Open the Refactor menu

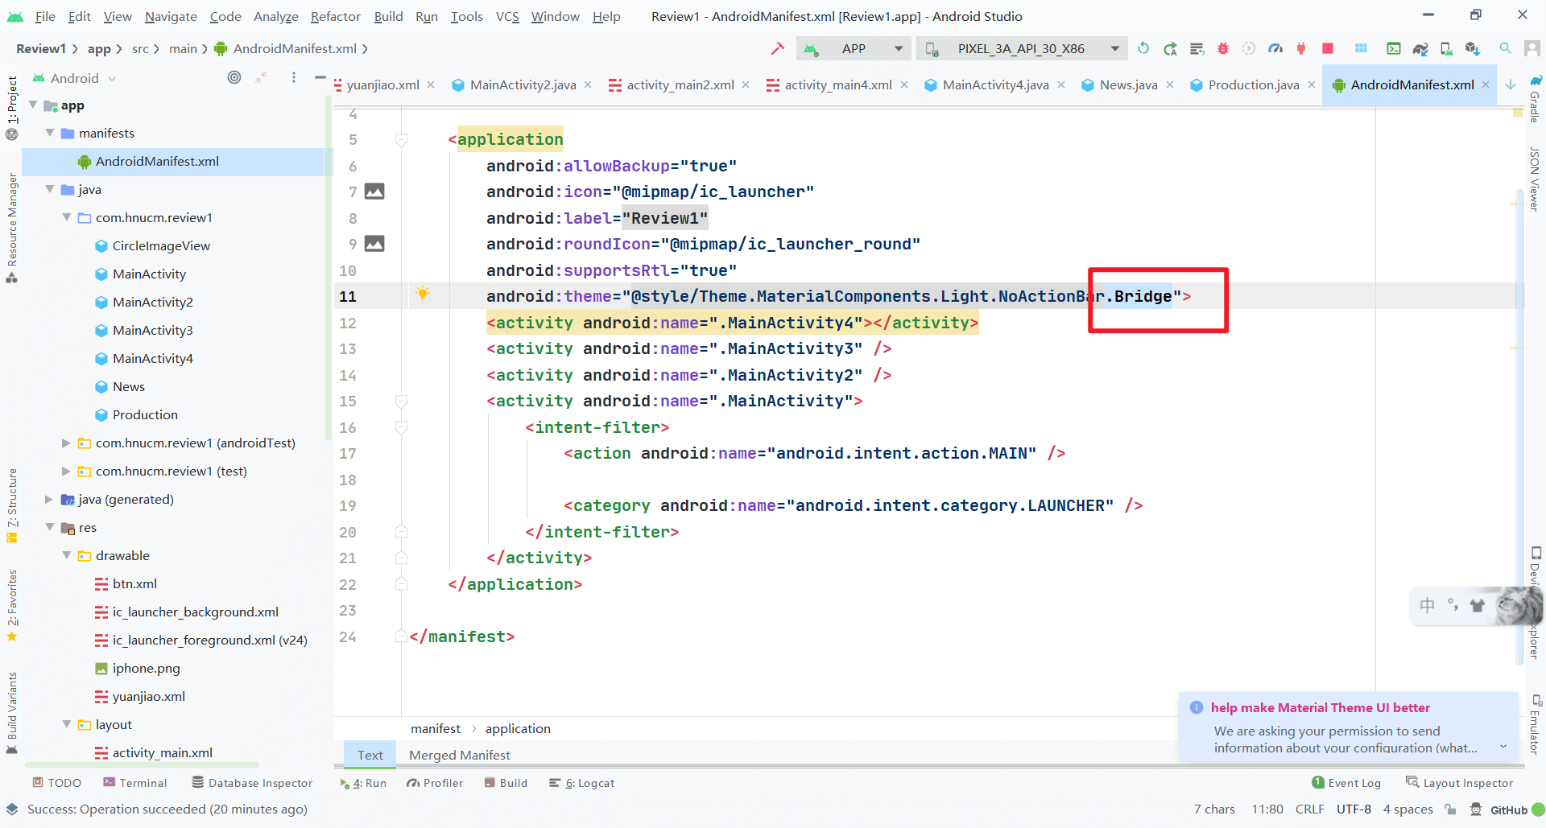[335, 16]
